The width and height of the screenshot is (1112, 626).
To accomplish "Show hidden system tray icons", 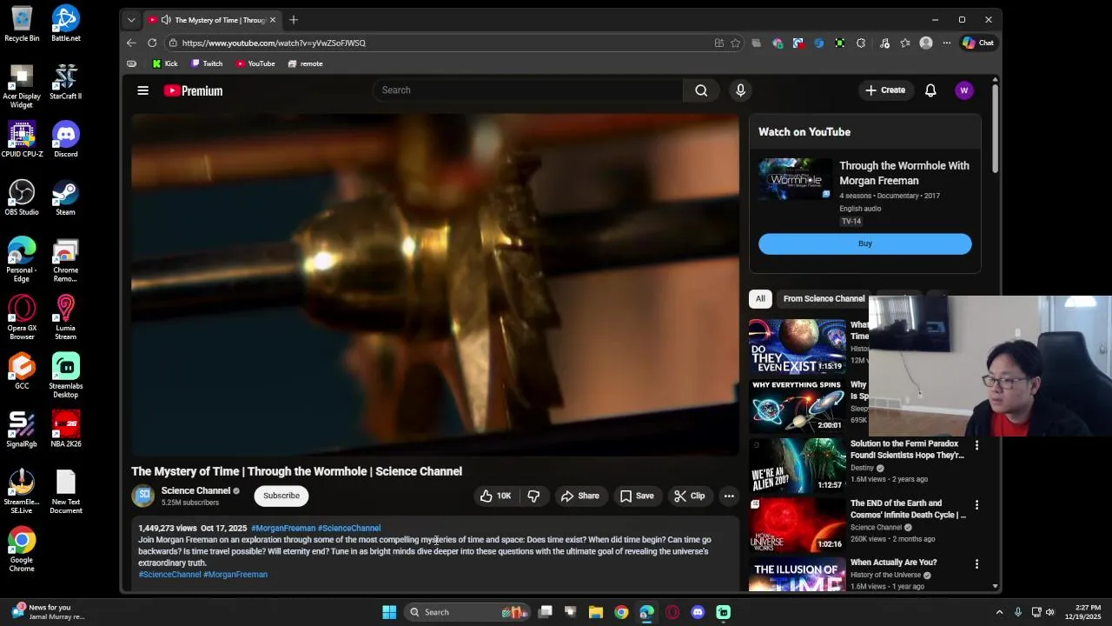I will click(999, 612).
